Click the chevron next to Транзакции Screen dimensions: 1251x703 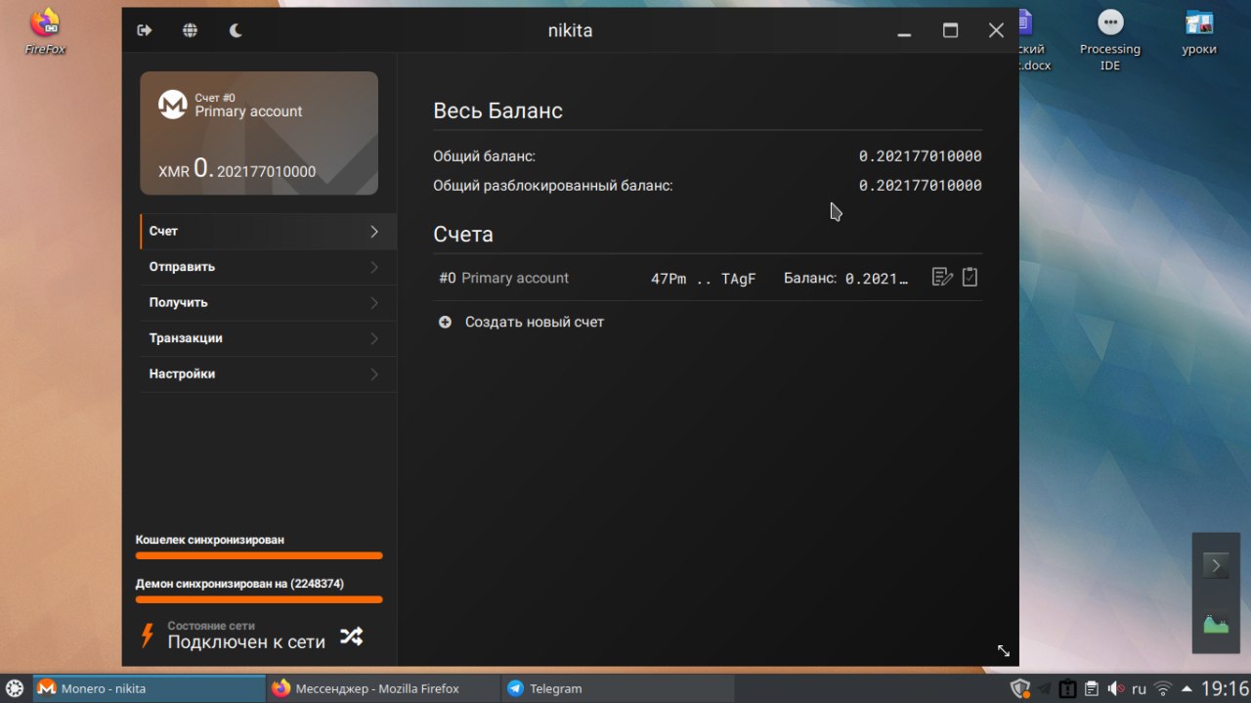374,338
